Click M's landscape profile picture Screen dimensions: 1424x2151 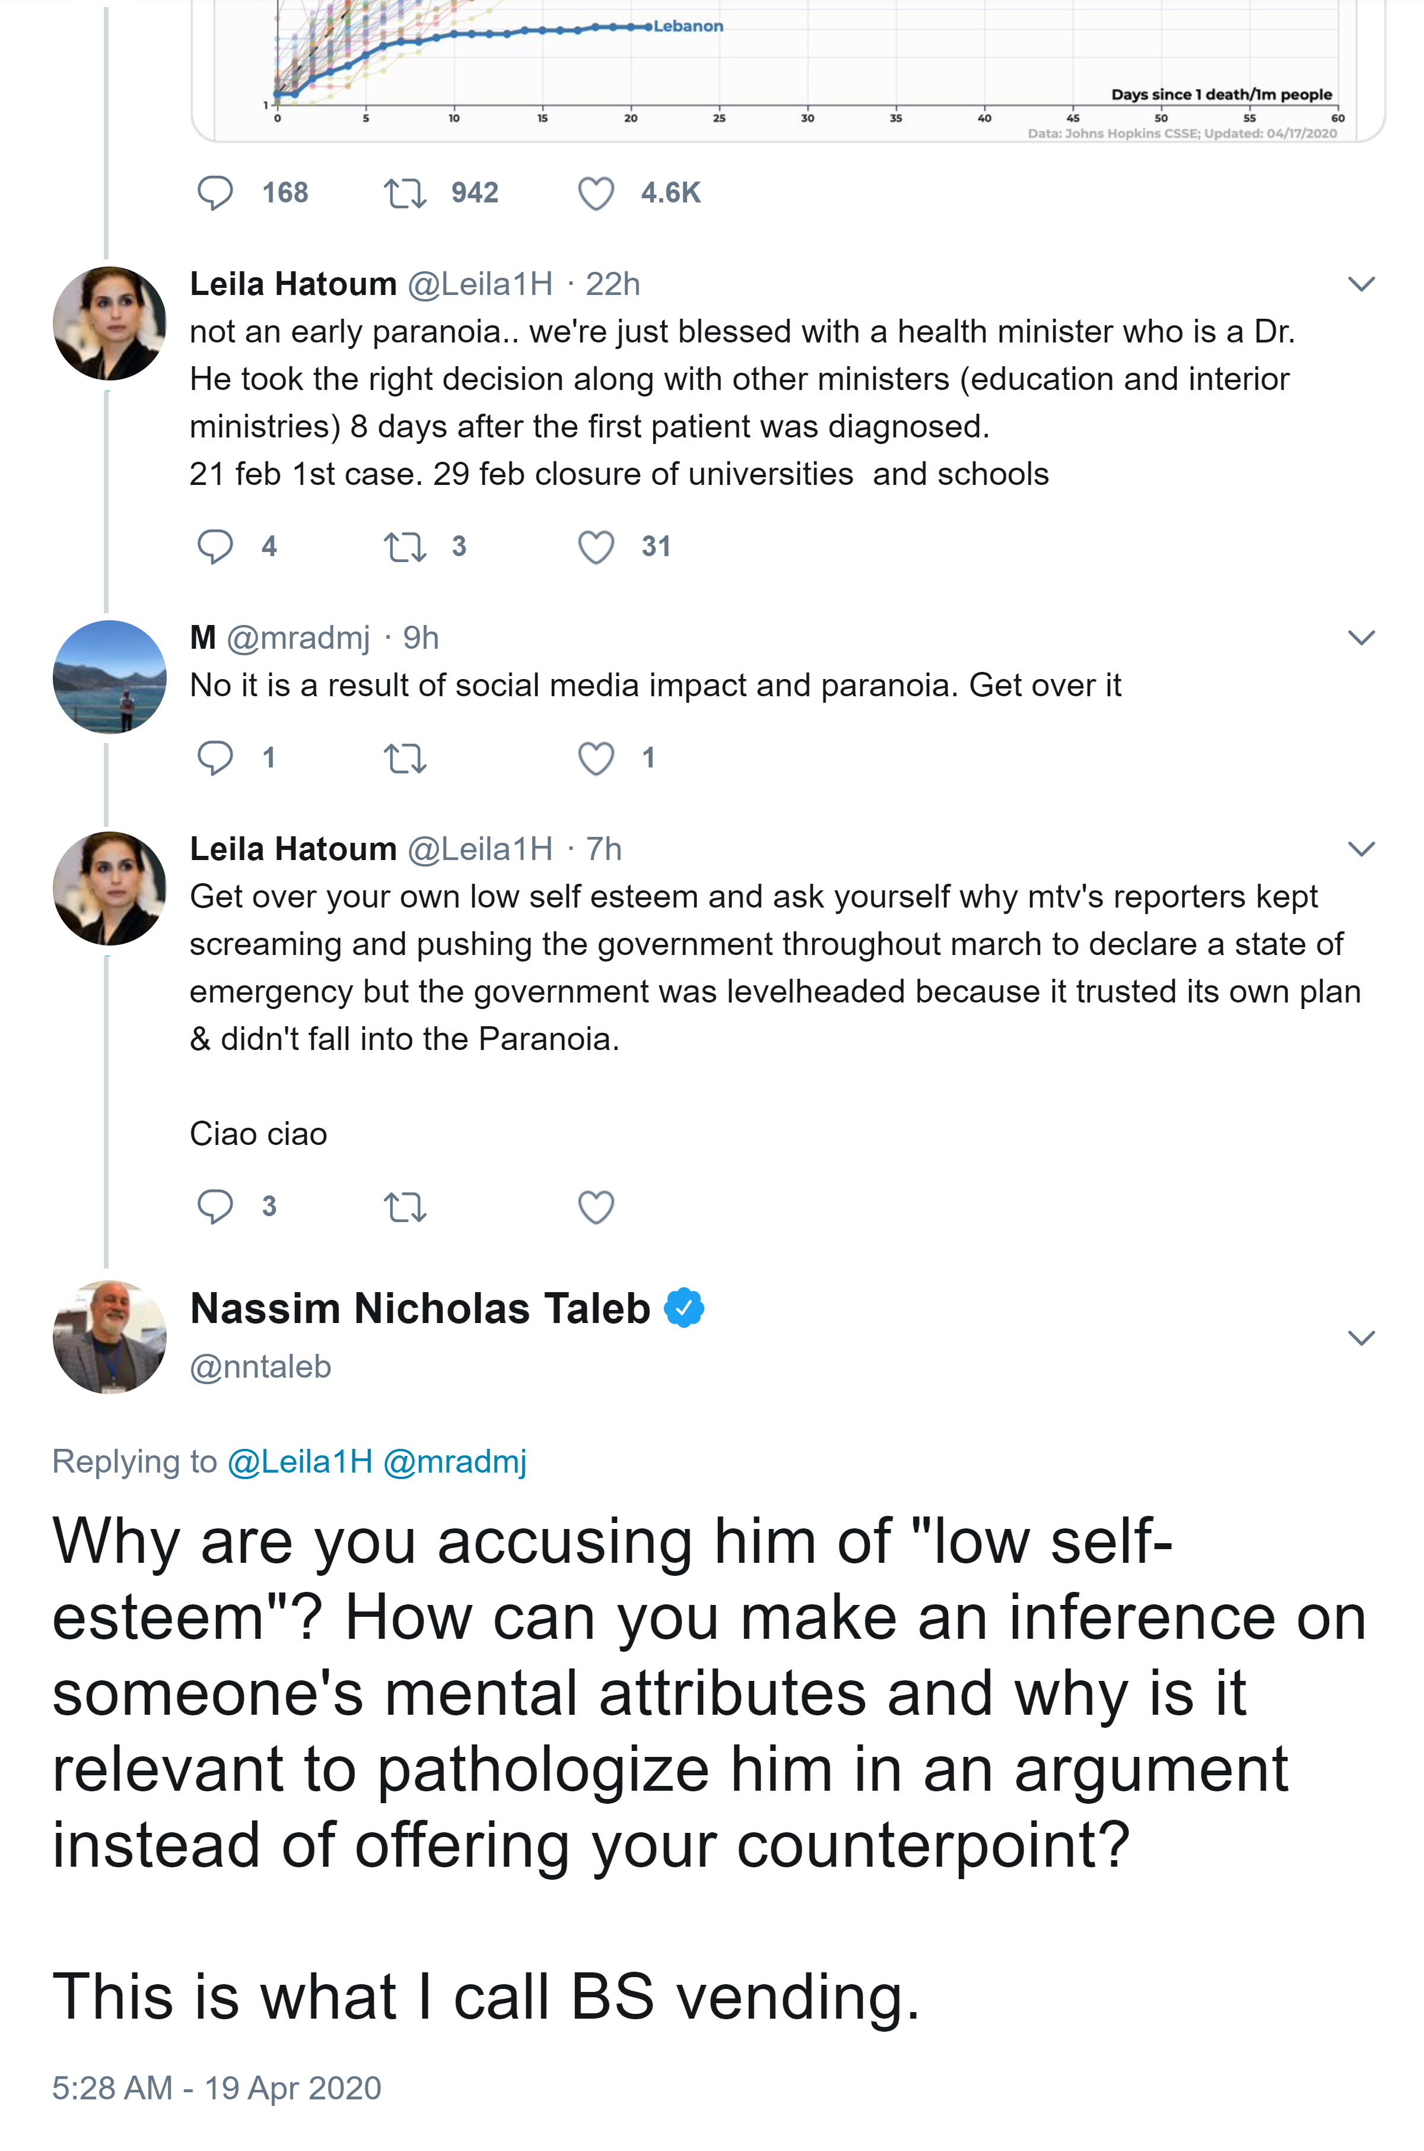pyautogui.click(x=110, y=677)
